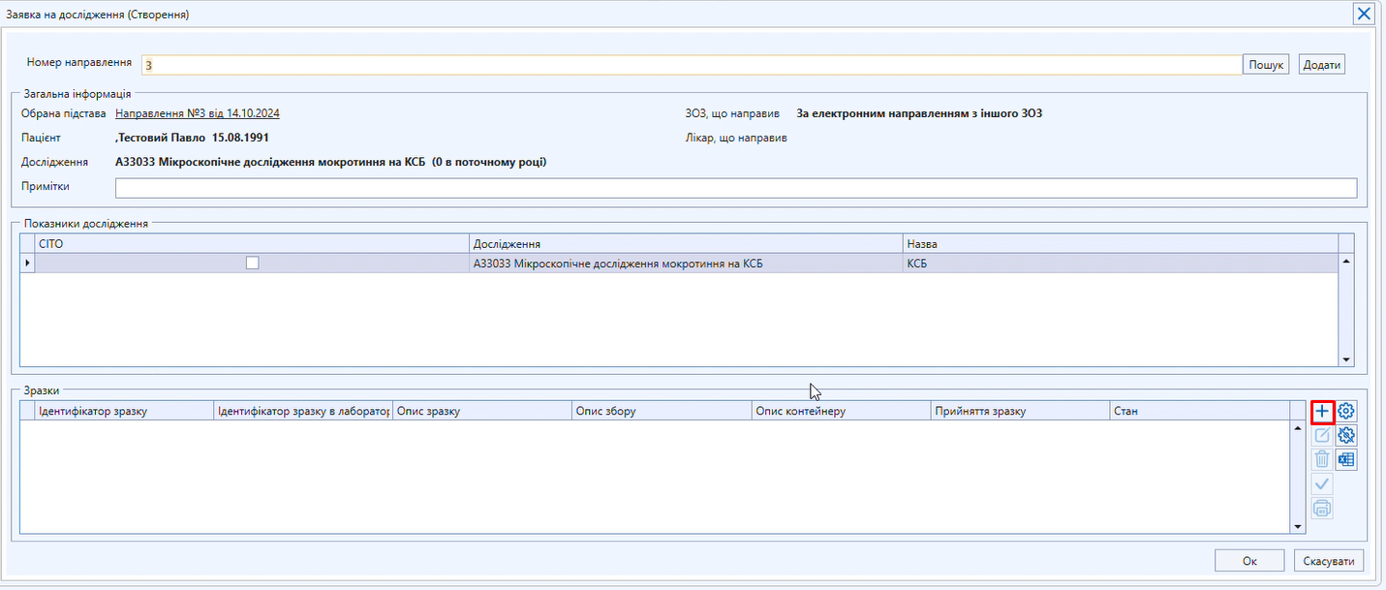Open the samples grid settings gear
1386x590 pixels.
(x=1346, y=412)
